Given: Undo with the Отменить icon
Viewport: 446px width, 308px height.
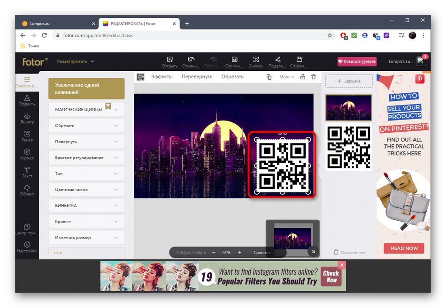Looking at the screenshot, I should 191,62.
